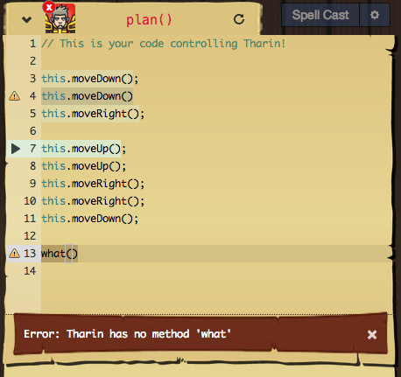
Task: Click line number 2 in the gutter
Action: click(32, 61)
